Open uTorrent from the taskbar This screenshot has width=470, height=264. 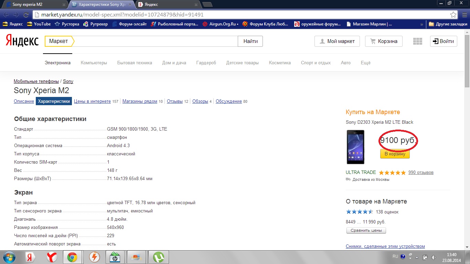[159, 257]
